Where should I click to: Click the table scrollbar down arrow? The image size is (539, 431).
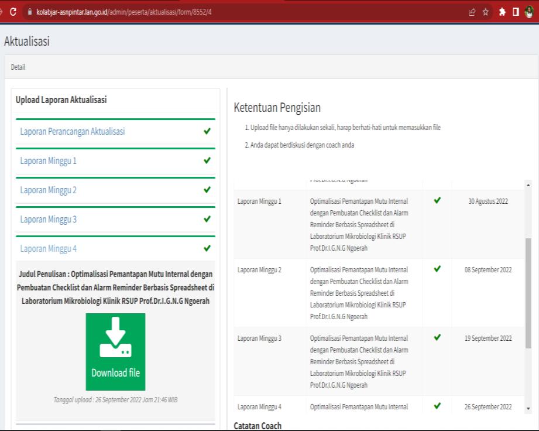(x=528, y=408)
